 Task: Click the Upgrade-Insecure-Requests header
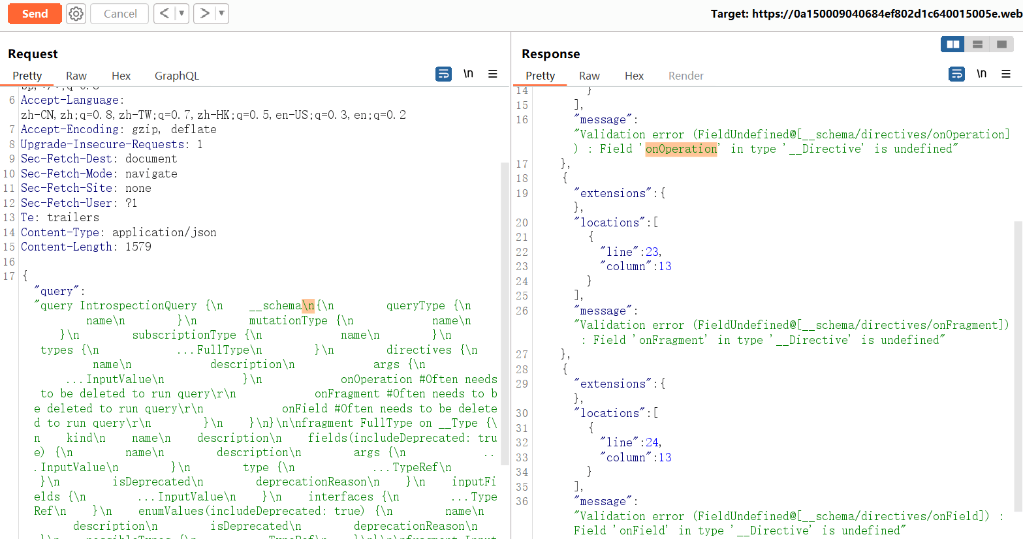[111, 144]
